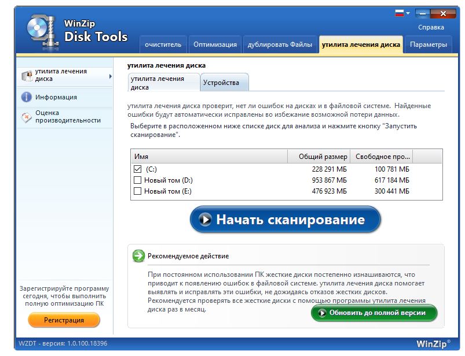Viewport: 465px width, 356px height.
Task: Open Информация in the sidebar
Action: [65, 97]
